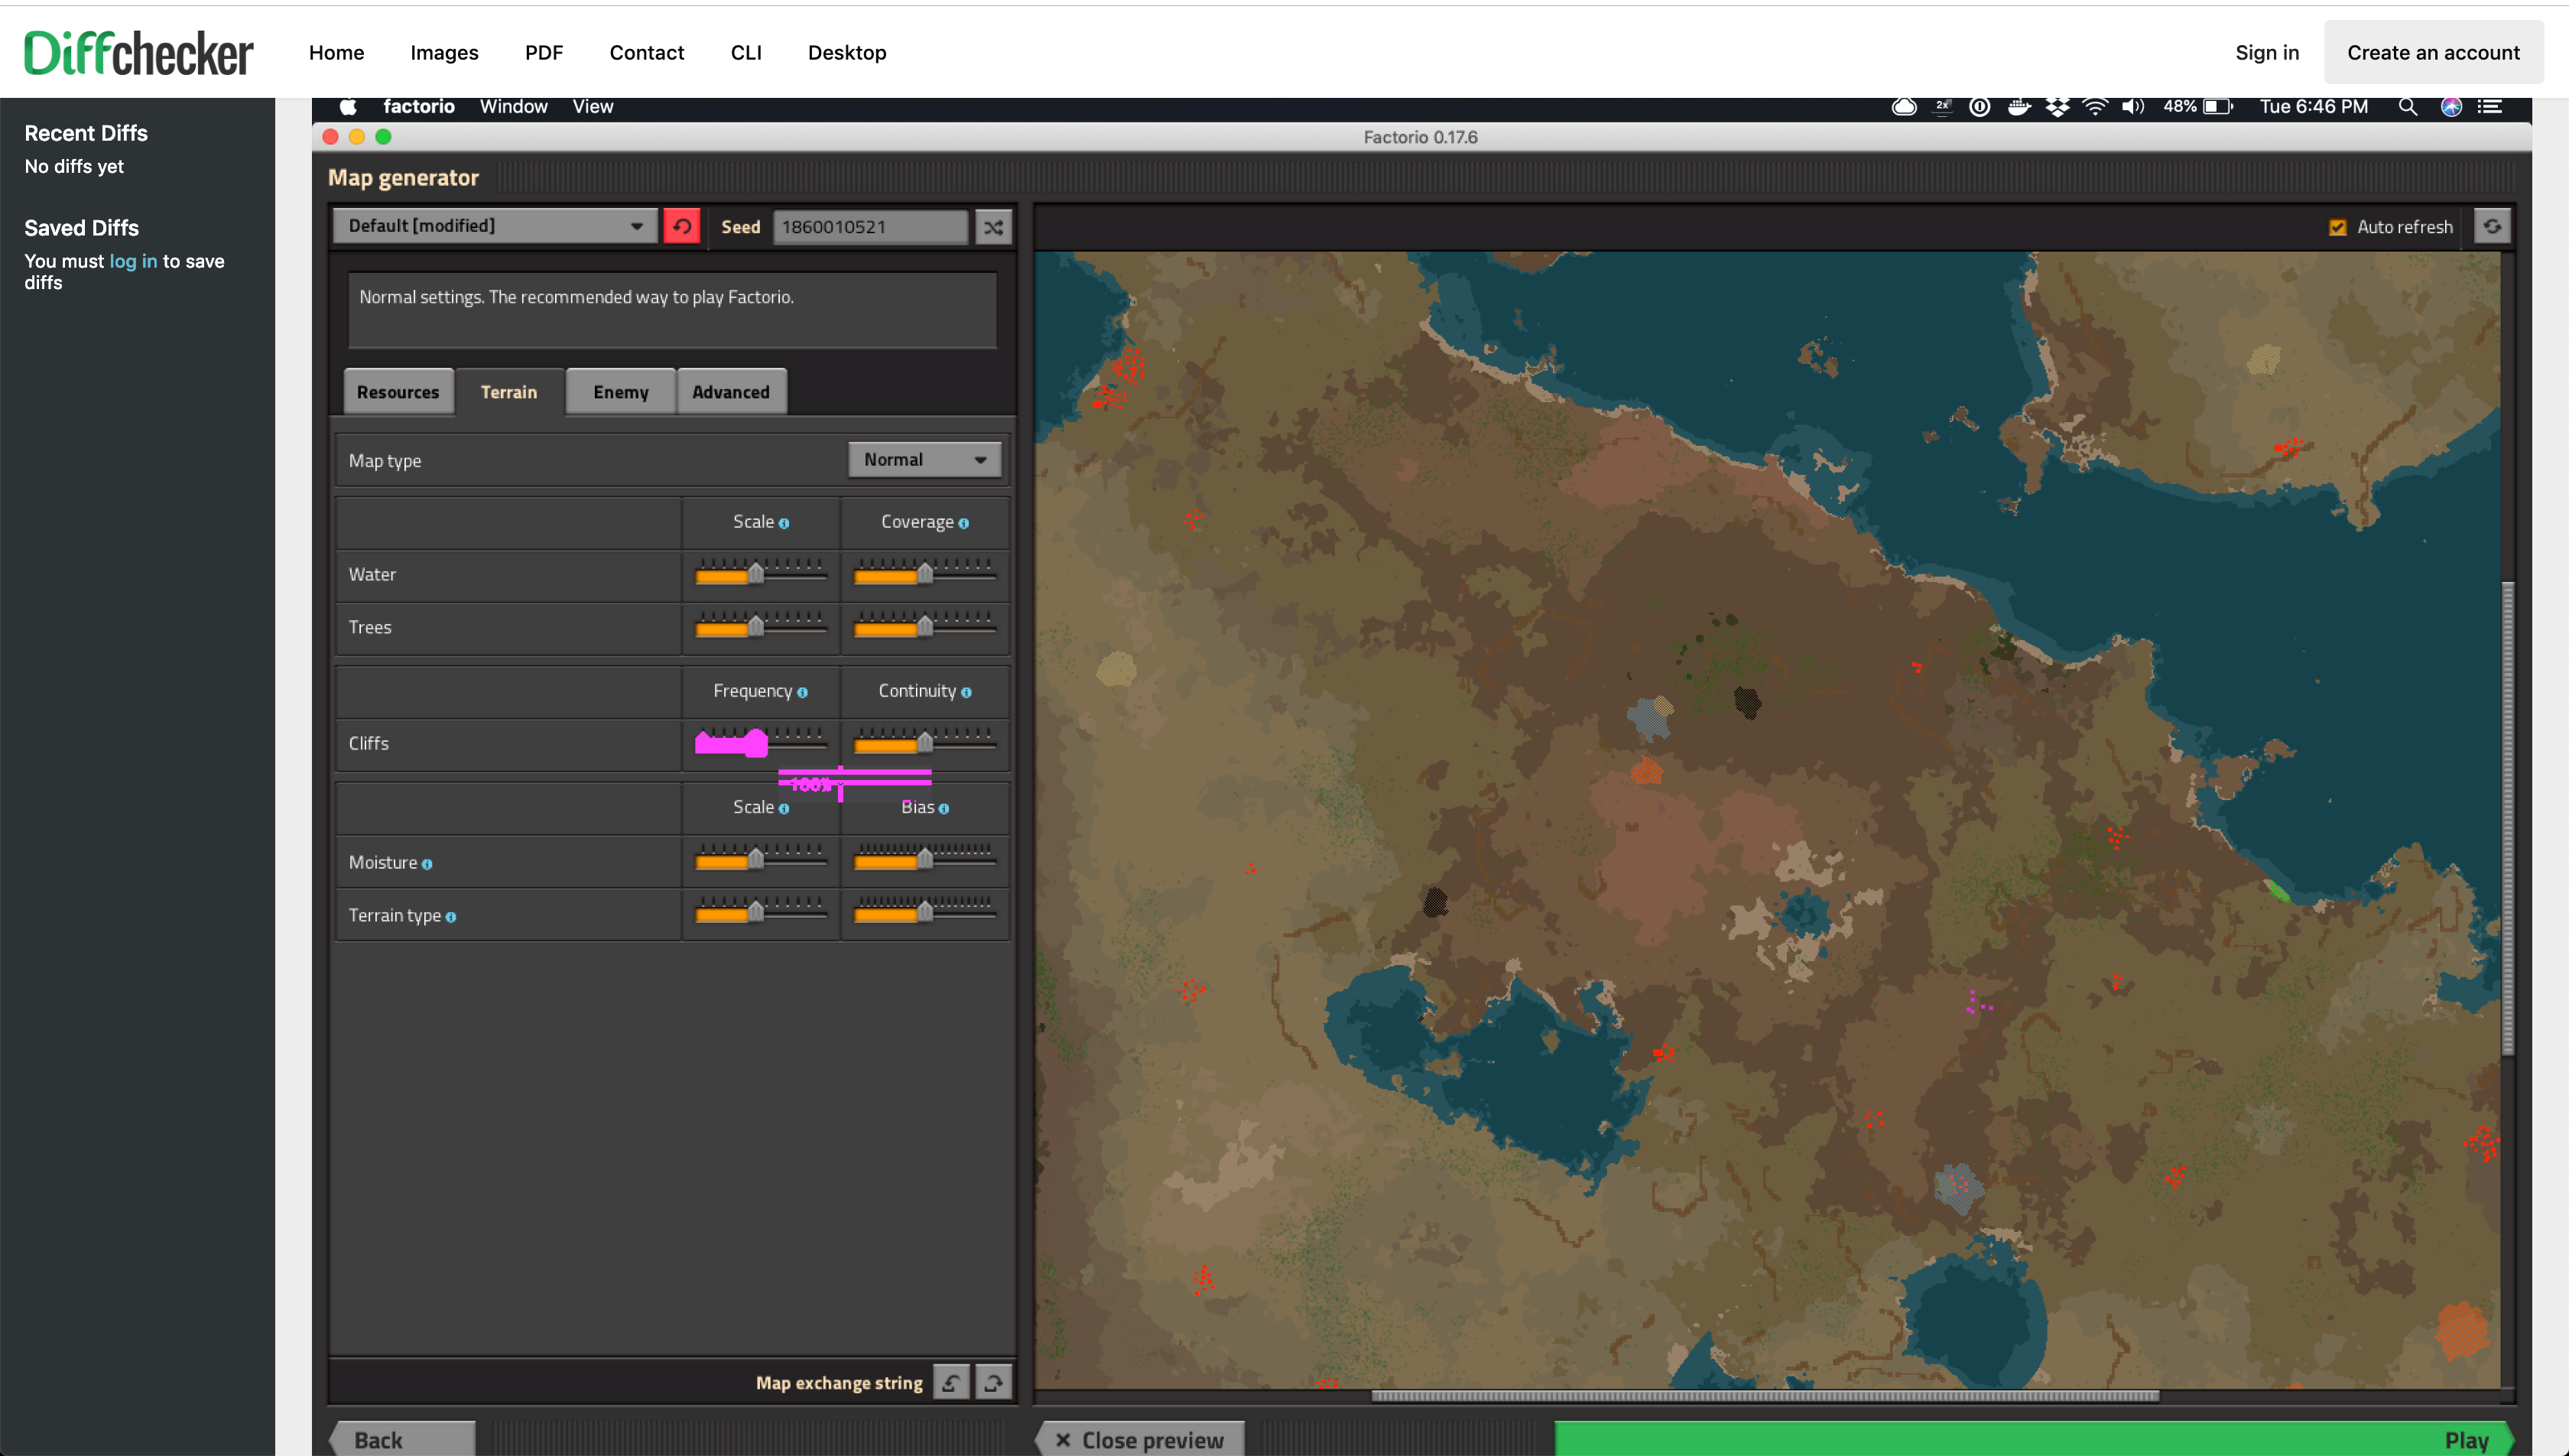Open the Desktop link in Diffchecker navigation

(x=846, y=53)
